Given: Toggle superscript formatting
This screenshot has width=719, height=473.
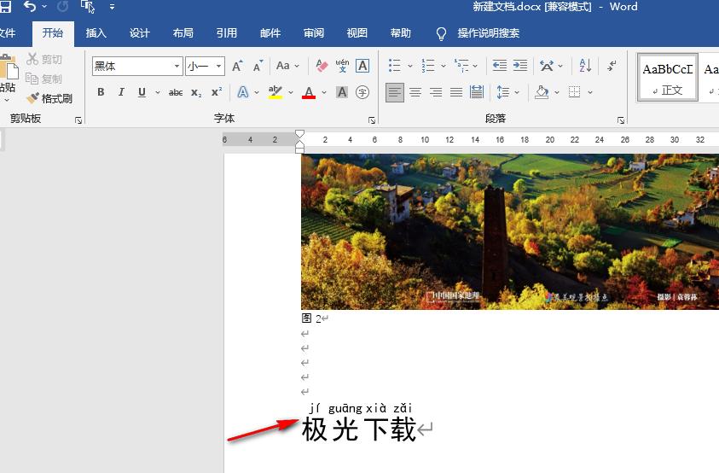Looking at the screenshot, I should pyautogui.click(x=217, y=92).
